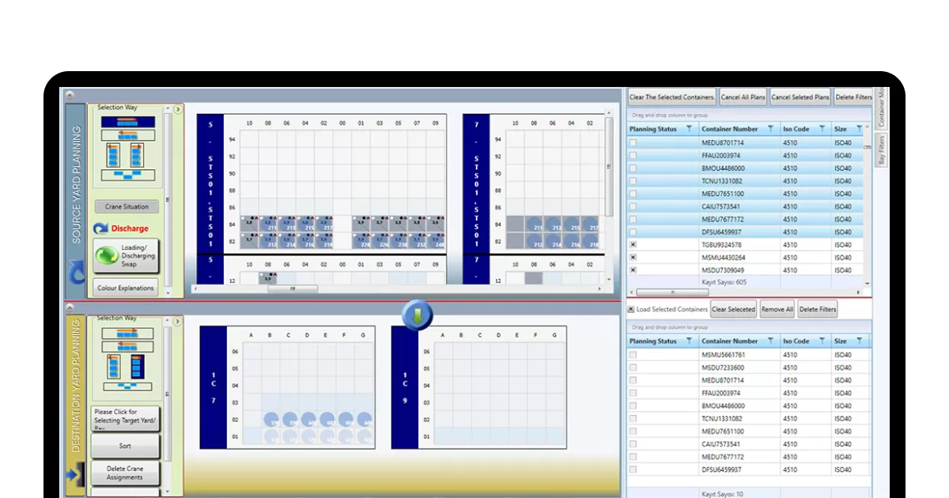Click DFSU6459937 row in bottom grid

pos(750,470)
